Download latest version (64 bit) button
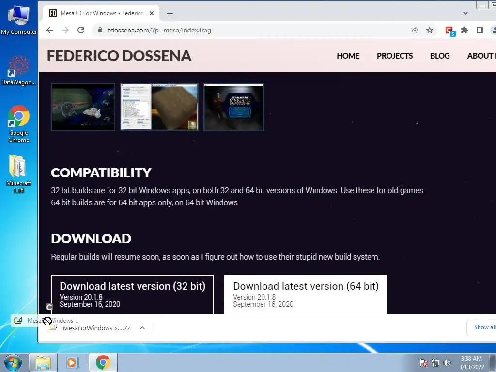 click(x=306, y=294)
